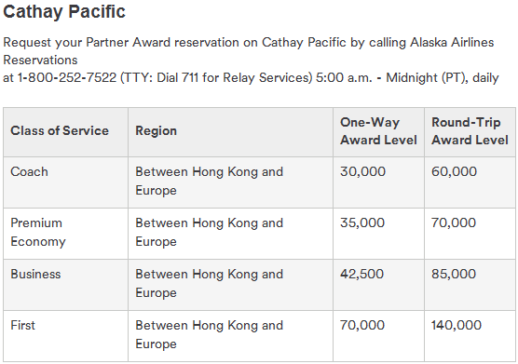Image resolution: width=518 pixels, height=364 pixels.
Task: Click the 42,500 Business one-way value
Action: coord(362,274)
